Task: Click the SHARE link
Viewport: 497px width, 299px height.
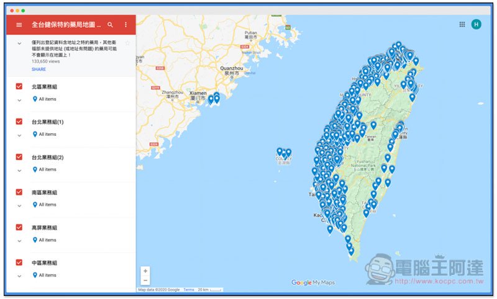Action: [39, 69]
